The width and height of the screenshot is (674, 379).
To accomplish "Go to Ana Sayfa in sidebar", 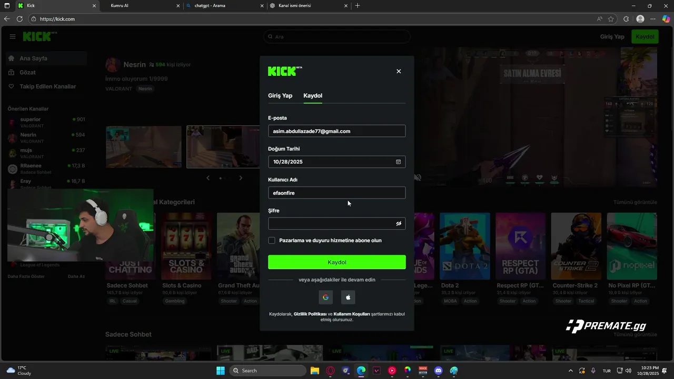I will tap(46, 58).
